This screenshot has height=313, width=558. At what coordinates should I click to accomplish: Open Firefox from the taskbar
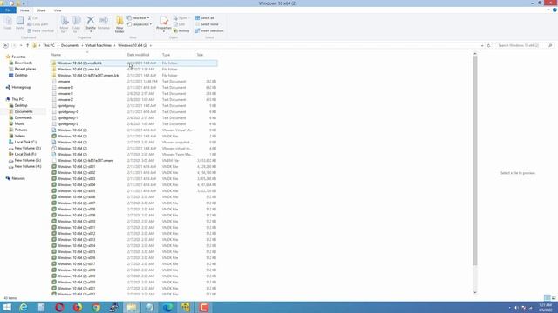[78, 307]
